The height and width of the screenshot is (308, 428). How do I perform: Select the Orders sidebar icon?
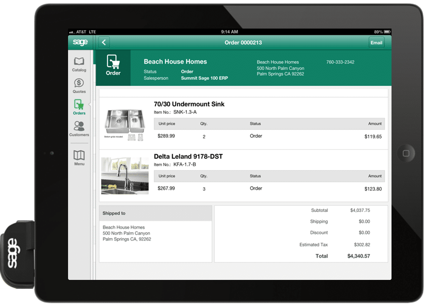pos(79,107)
